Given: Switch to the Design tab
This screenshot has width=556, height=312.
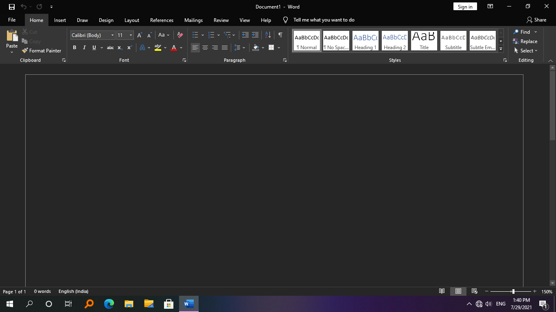Looking at the screenshot, I should pyautogui.click(x=106, y=20).
